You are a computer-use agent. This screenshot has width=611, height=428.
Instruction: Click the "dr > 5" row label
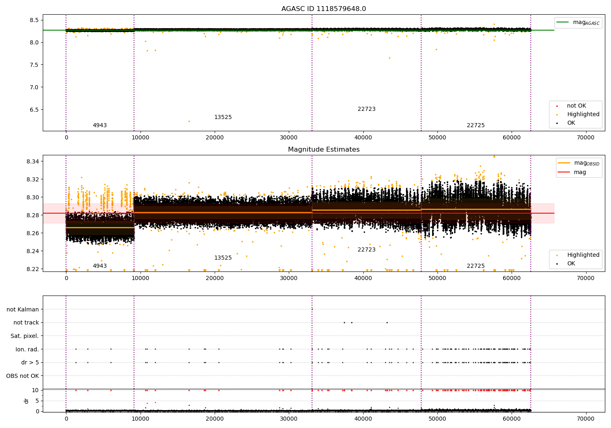30,363
